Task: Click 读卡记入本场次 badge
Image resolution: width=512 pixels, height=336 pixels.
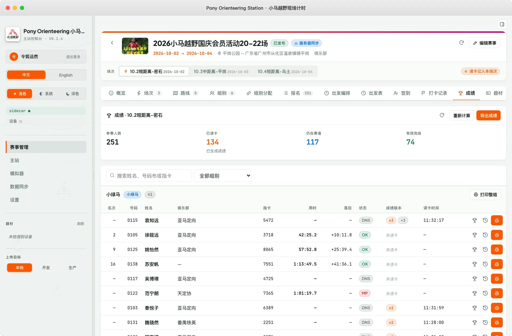Action: 481,71
